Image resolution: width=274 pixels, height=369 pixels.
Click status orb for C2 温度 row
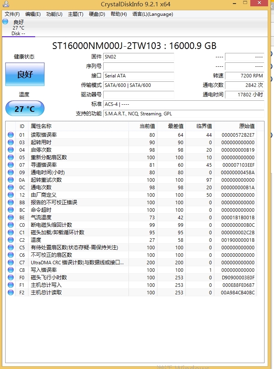11,240
